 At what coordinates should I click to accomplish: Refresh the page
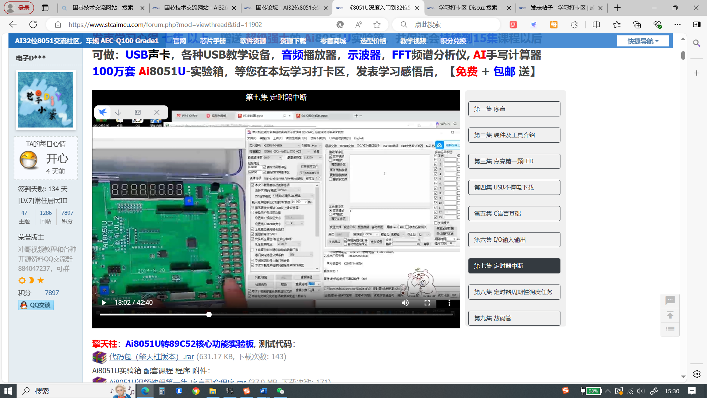click(33, 24)
